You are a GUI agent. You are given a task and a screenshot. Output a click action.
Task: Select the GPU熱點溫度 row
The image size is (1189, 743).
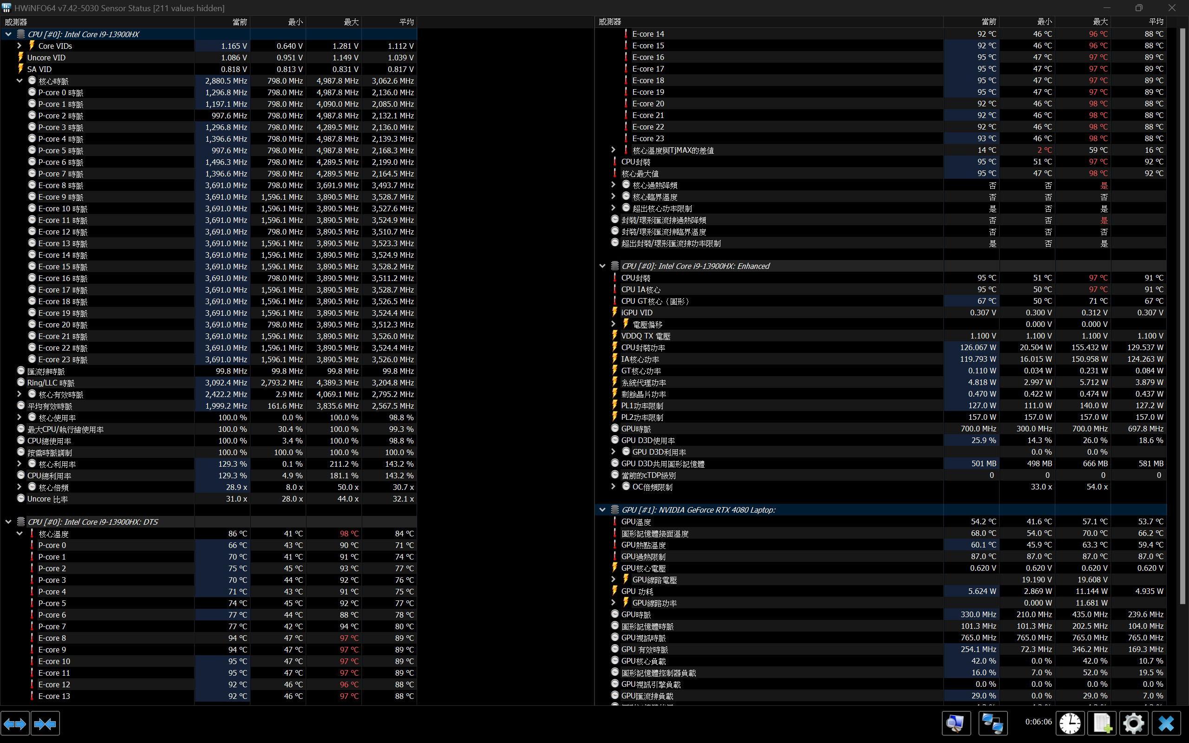(881, 545)
